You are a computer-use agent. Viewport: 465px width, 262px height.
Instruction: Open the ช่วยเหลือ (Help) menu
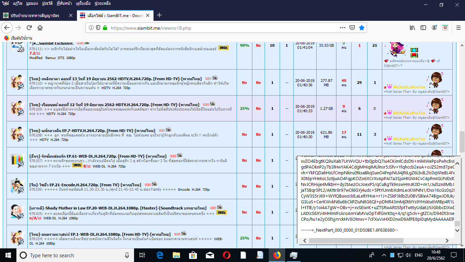coord(102,3)
